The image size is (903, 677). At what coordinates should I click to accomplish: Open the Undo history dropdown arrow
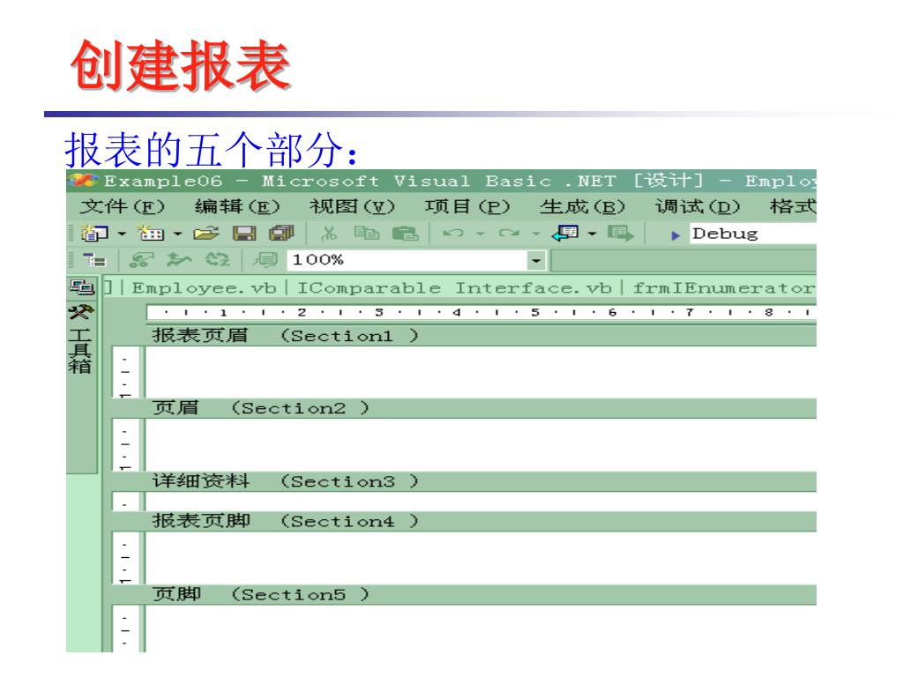480,234
